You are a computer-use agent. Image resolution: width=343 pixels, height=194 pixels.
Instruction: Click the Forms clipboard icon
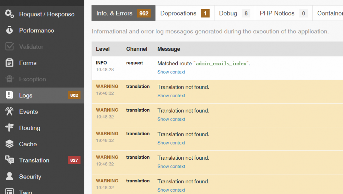(x=9, y=62)
